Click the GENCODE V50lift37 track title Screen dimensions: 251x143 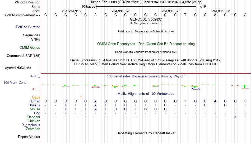point(146,19)
